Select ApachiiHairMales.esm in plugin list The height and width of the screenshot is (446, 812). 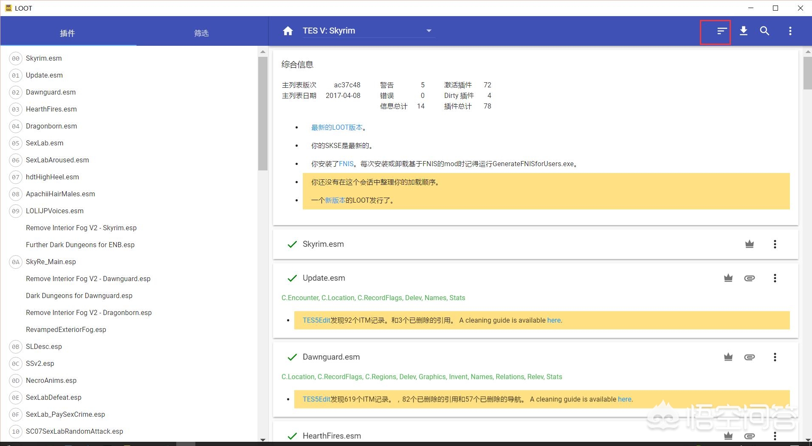60,194
